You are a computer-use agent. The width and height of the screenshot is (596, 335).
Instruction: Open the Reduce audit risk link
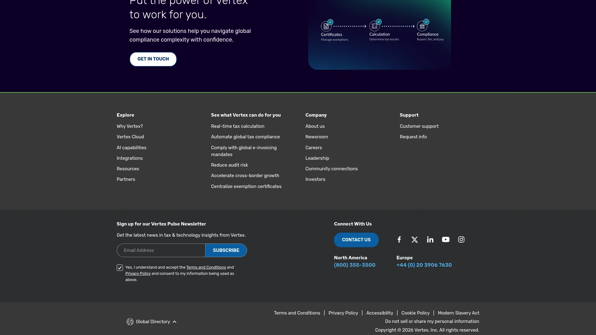pyautogui.click(x=230, y=165)
